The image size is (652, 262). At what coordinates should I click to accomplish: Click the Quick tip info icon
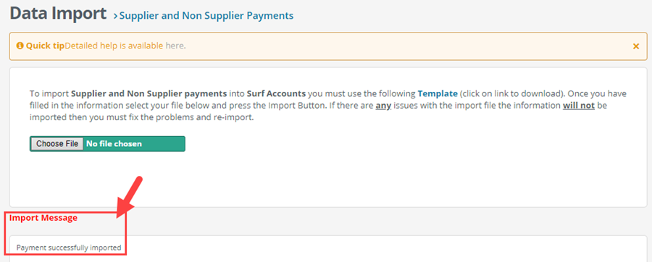click(20, 46)
